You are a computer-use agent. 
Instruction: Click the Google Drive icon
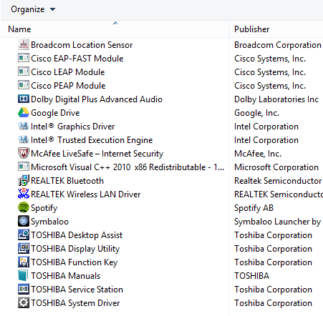click(x=24, y=112)
